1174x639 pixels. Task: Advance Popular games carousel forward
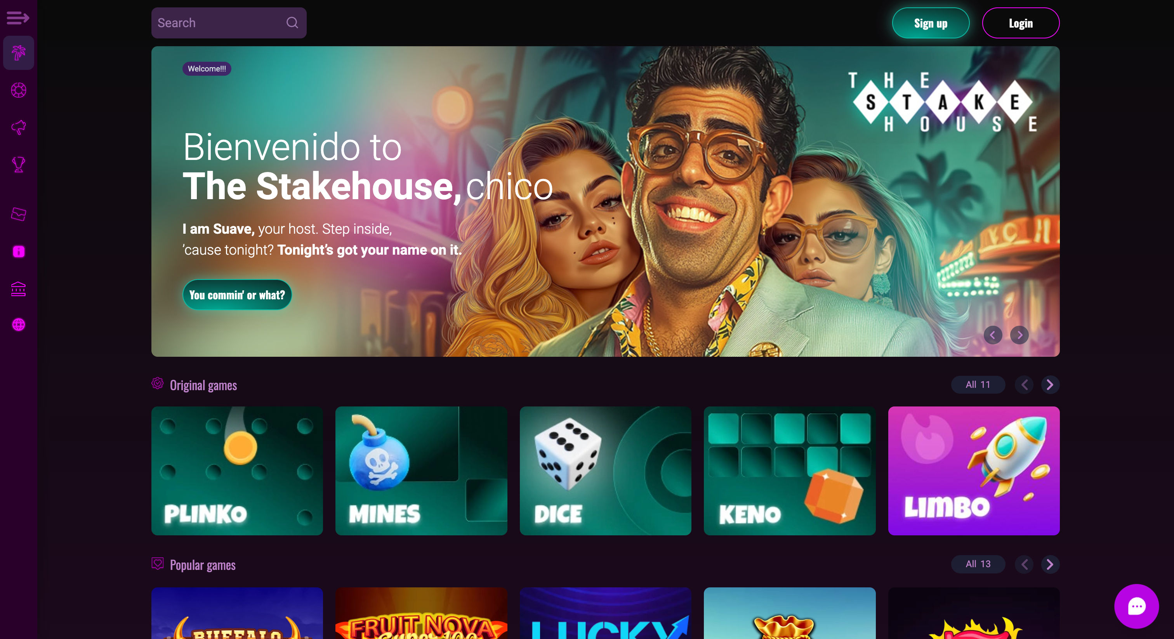click(1050, 565)
